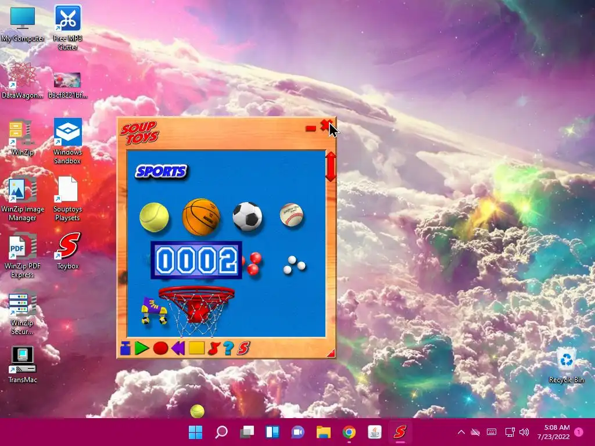The image size is (595, 446).
Task: Select the Recycle Bin icon
Action: (x=566, y=365)
